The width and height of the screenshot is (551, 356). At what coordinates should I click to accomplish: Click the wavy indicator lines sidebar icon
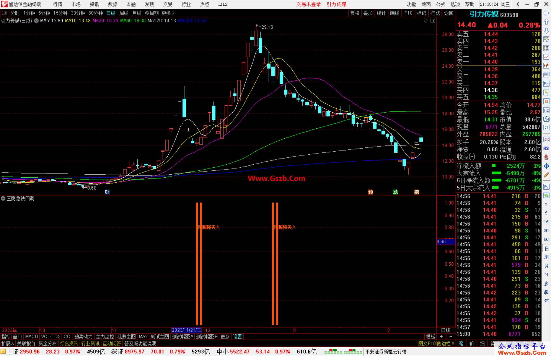coord(546,139)
